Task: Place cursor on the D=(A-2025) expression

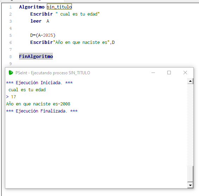Action: coord(43,35)
